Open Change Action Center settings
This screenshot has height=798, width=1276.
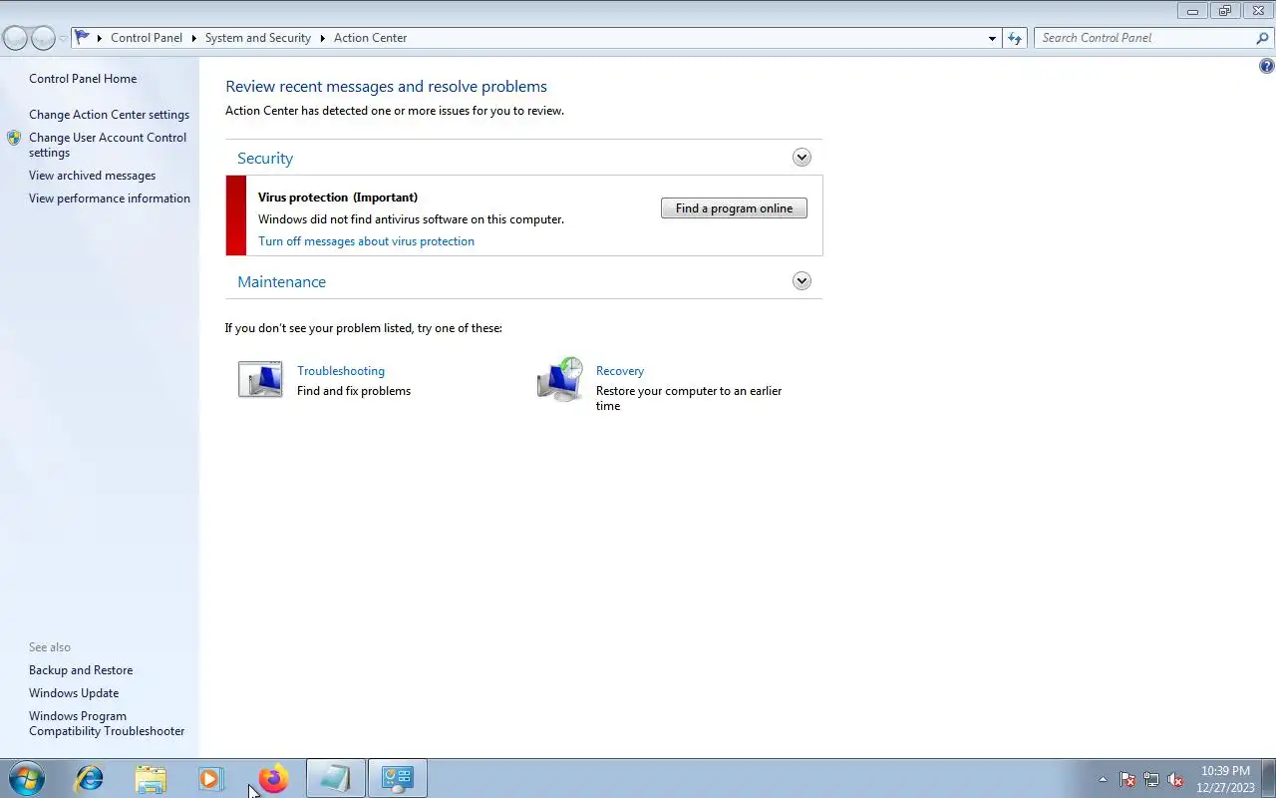(109, 115)
